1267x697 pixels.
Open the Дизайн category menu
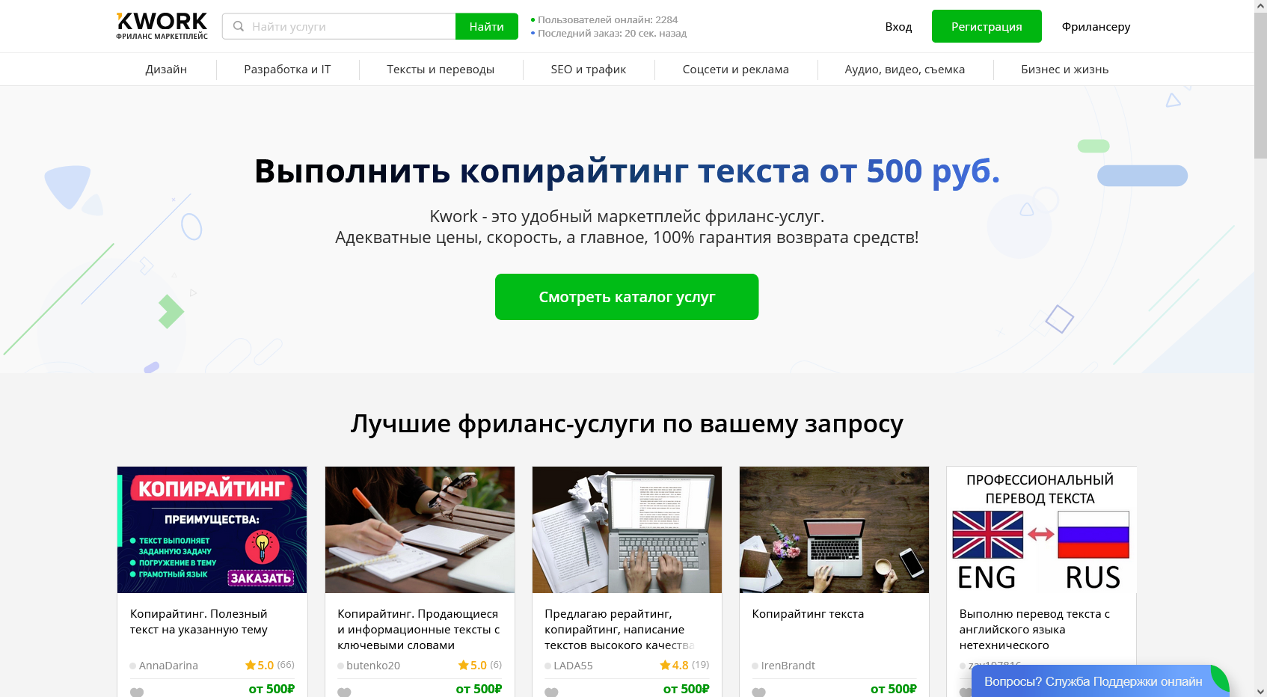click(166, 70)
